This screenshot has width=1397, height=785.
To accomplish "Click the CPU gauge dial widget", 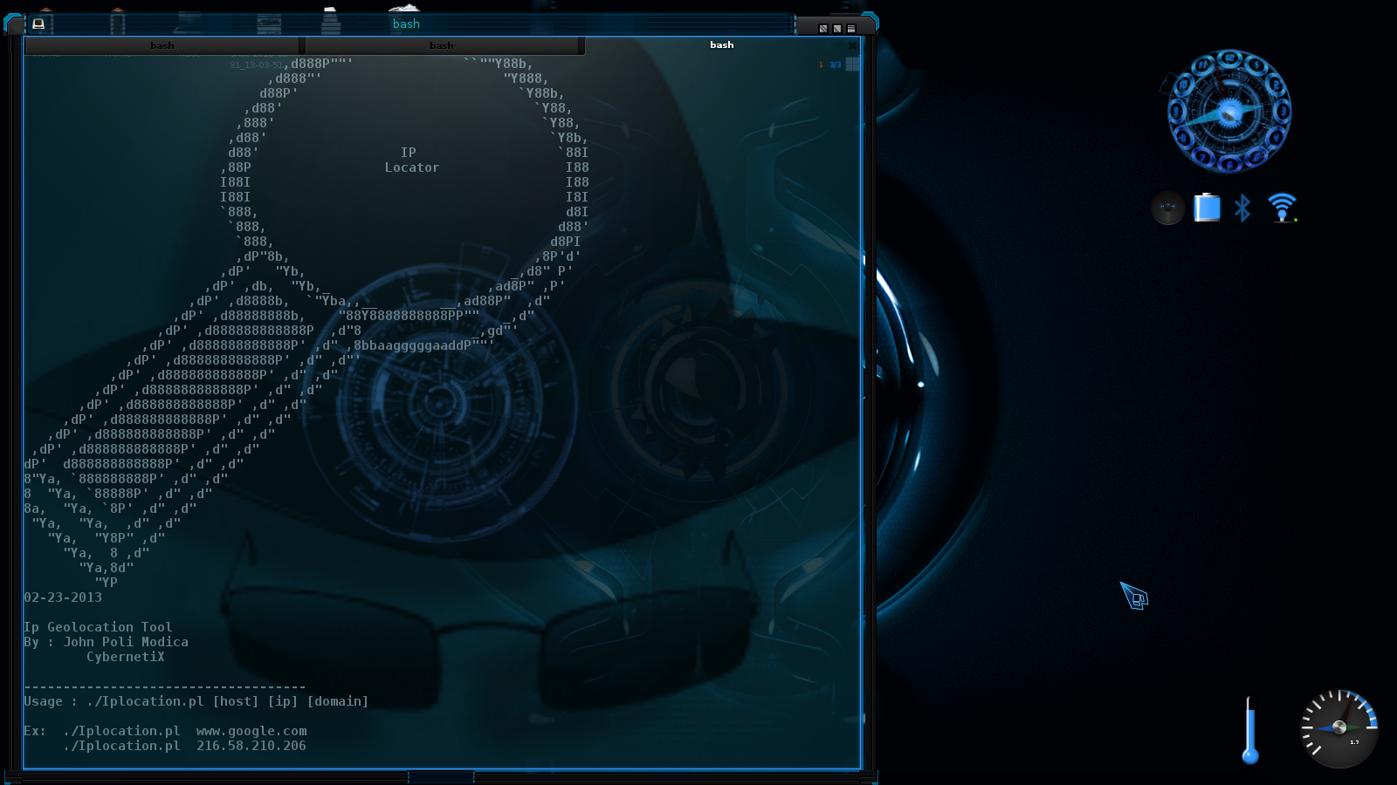I will 1339,728.
